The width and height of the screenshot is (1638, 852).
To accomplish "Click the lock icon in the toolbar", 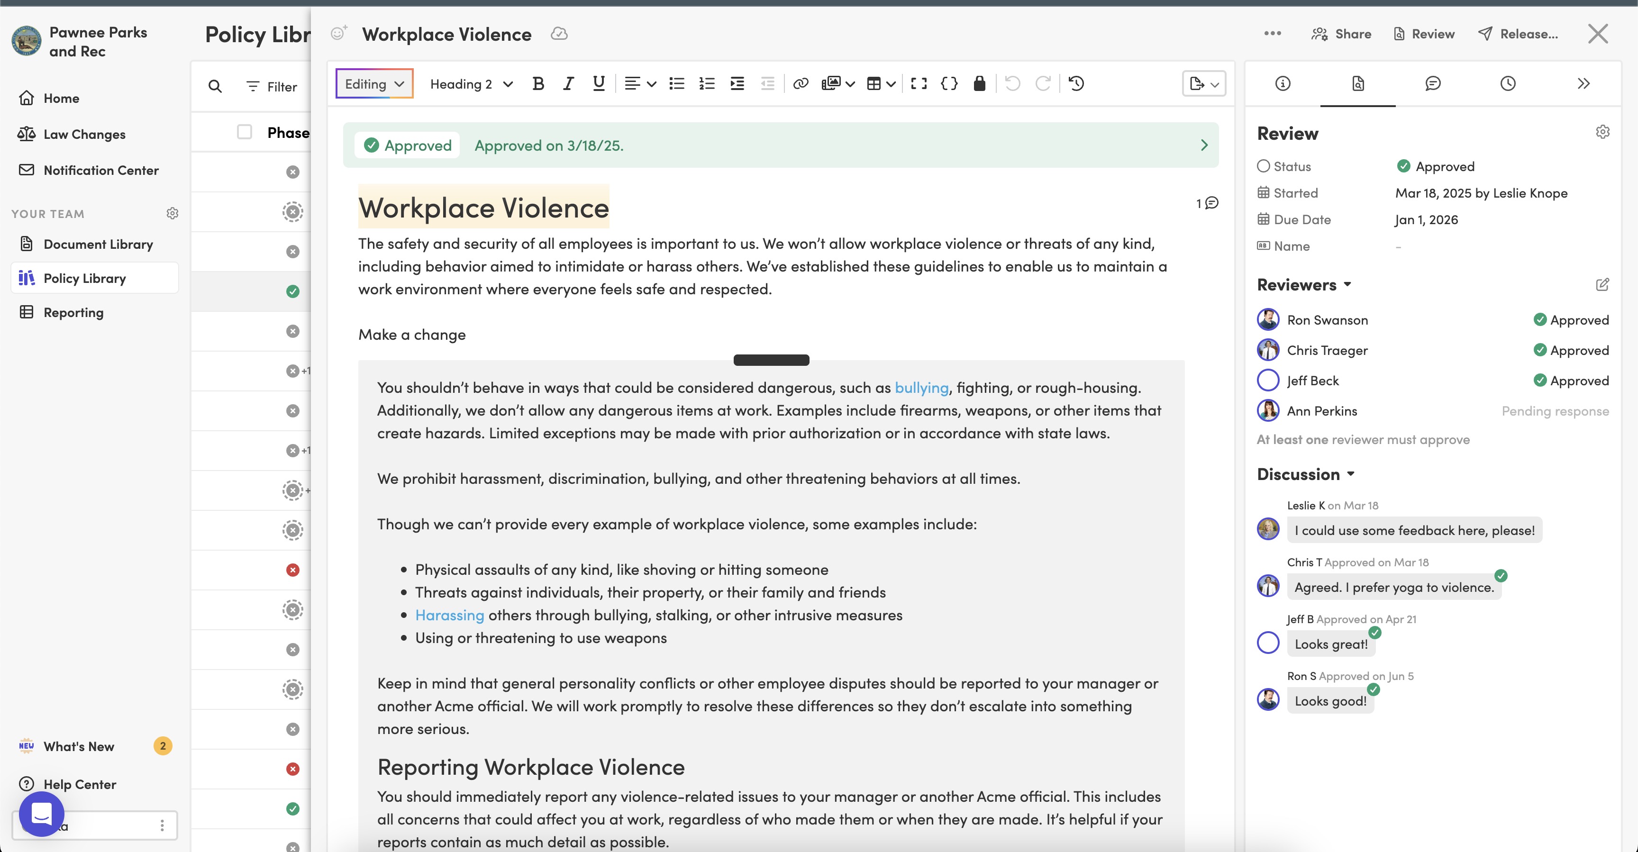I will pyautogui.click(x=979, y=83).
